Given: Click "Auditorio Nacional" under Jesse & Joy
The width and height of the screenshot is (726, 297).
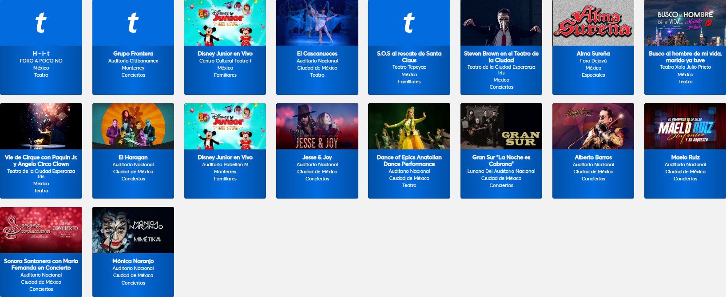Looking at the screenshot, I should pyautogui.click(x=317, y=164).
